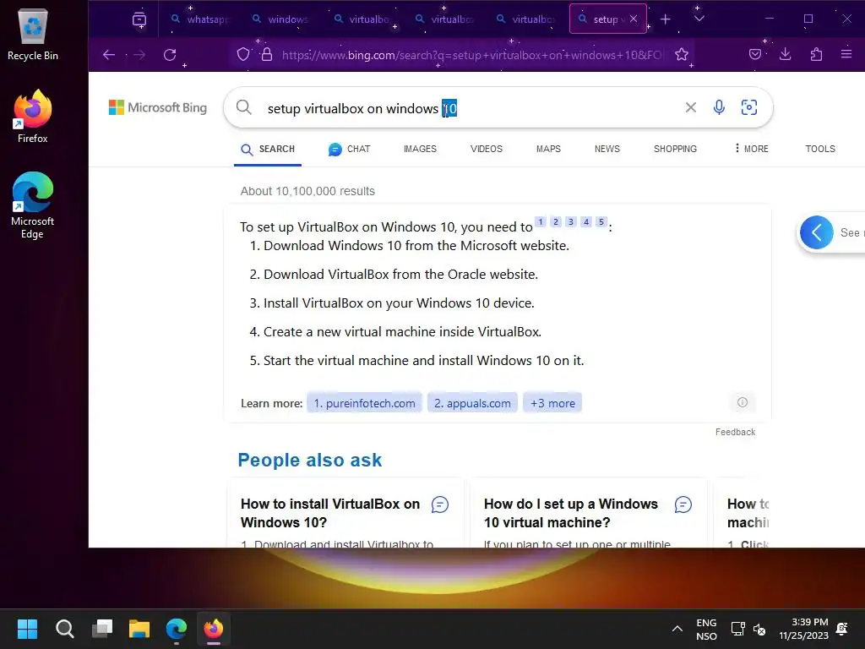Reload the current Bing page
865x649 pixels.
point(170,55)
